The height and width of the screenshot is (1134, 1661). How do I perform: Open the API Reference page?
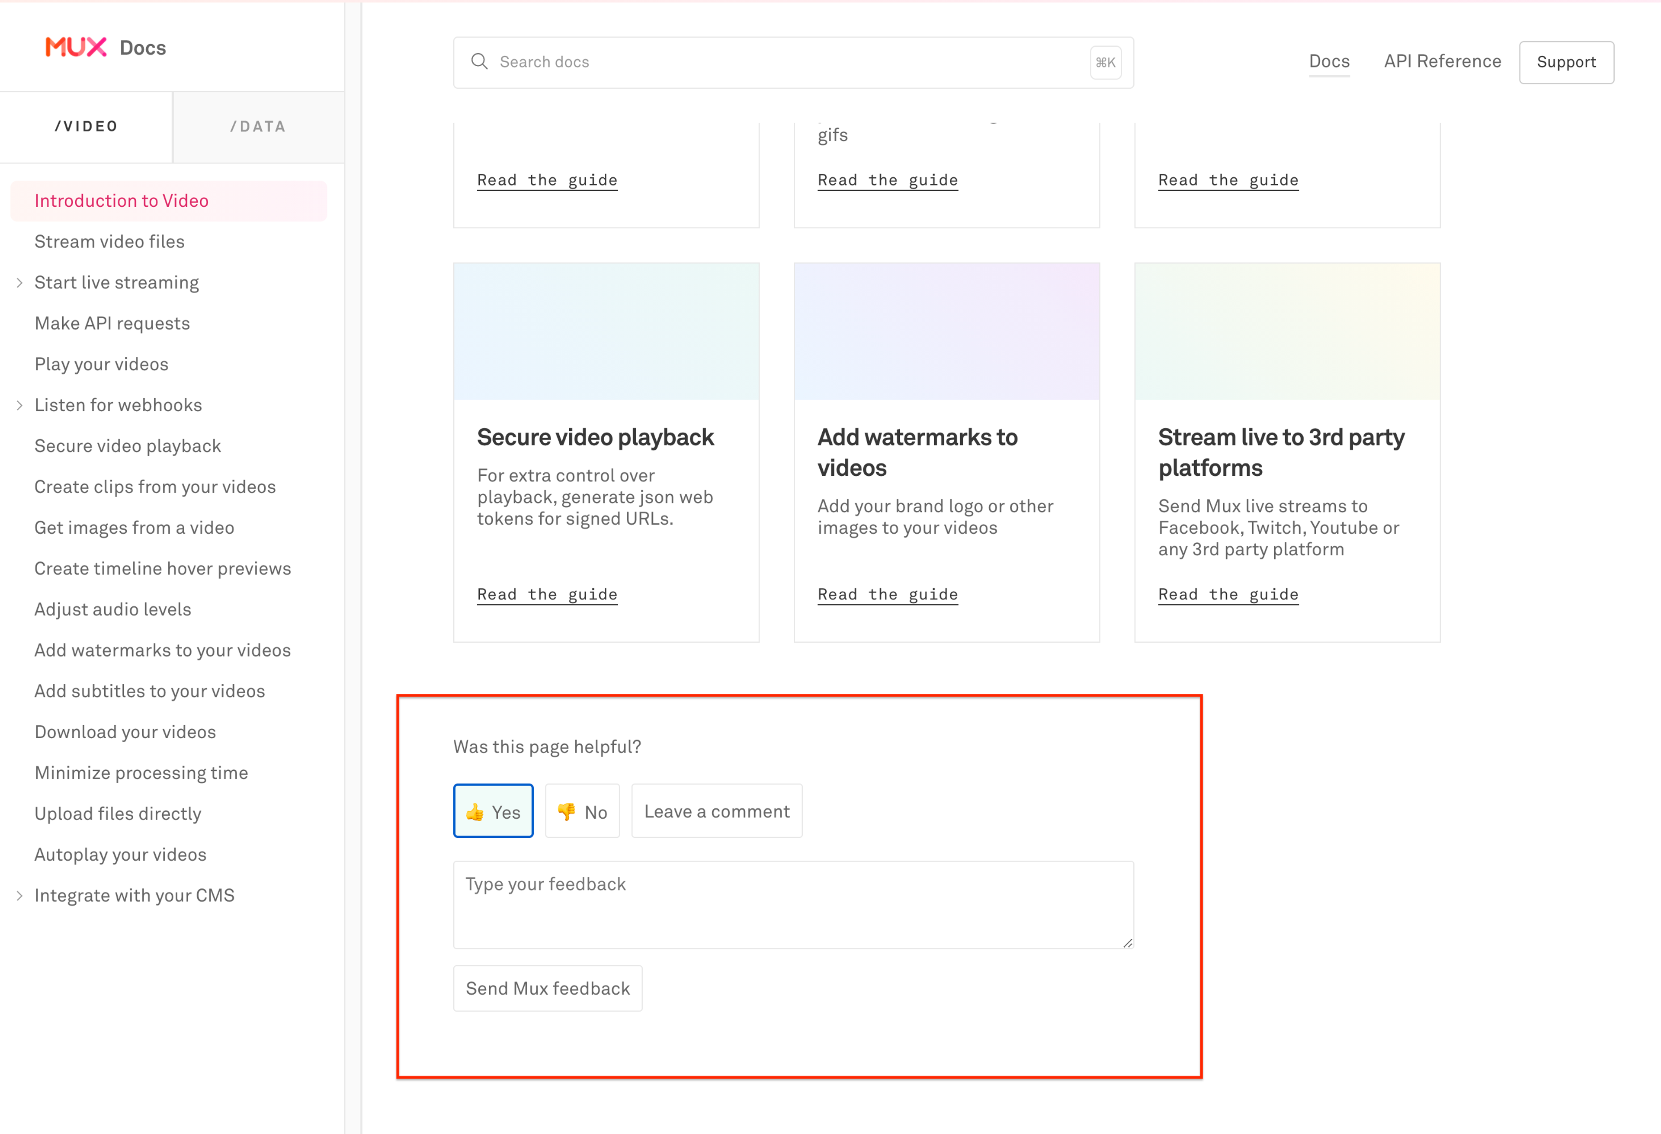click(x=1442, y=61)
